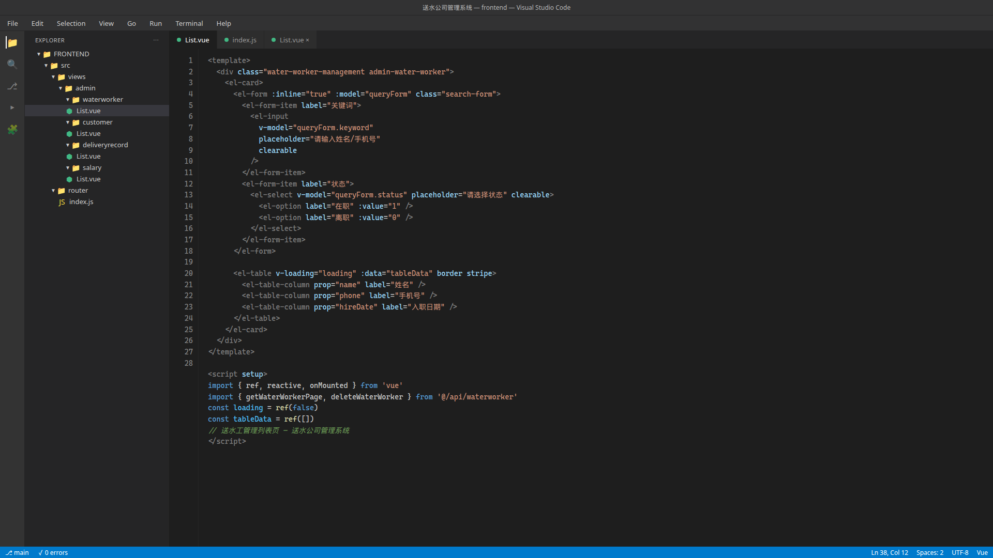The height and width of the screenshot is (558, 993).
Task: Click "getWaterWorkerPage" in the import line
Action: pyautogui.click(x=284, y=397)
